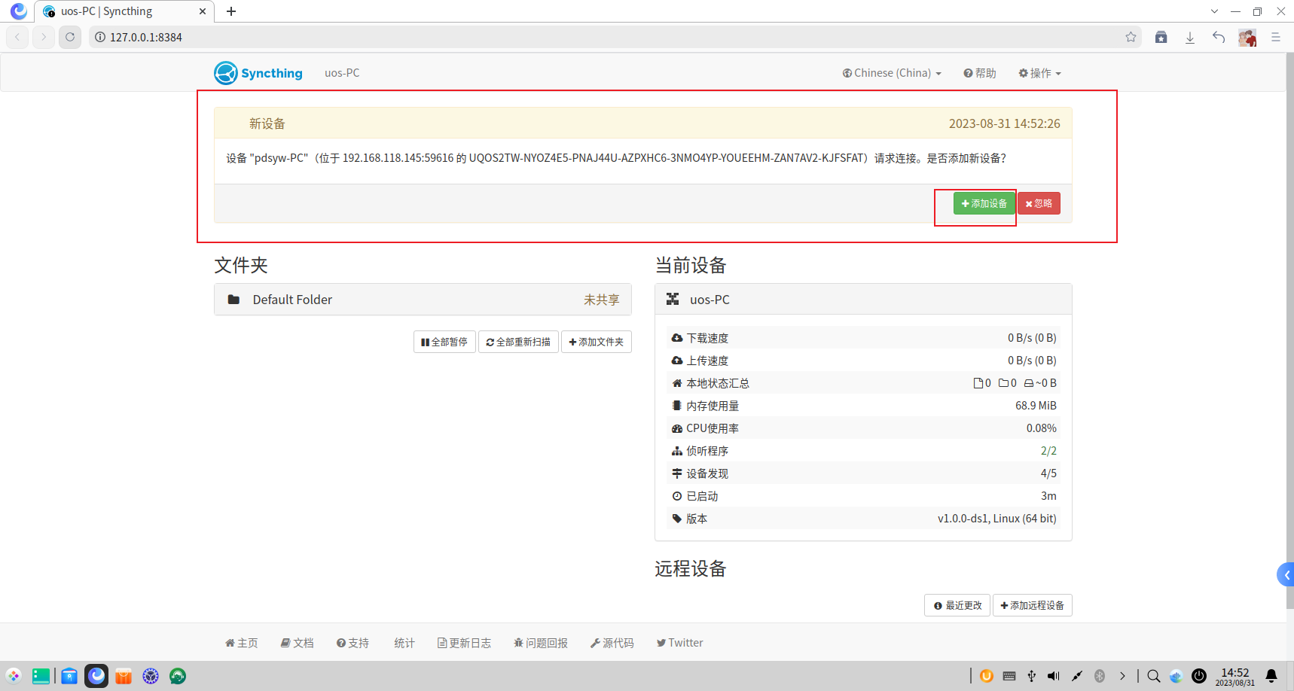
Task: Collapse the uos-PC device panel
Action: point(863,300)
